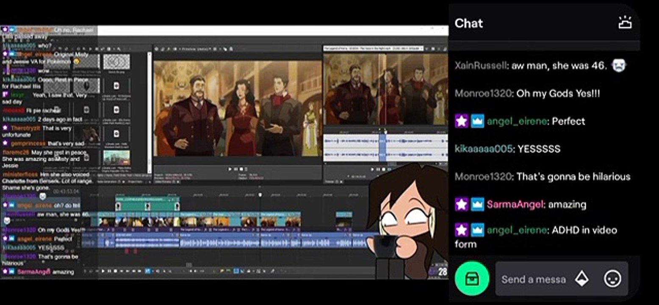
Task: Click Pause under the main video preview
Action: (235, 169)
